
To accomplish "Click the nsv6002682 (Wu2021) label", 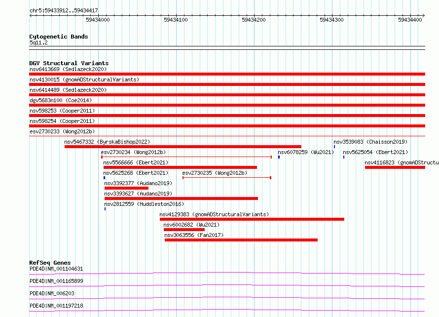I will pos(191,225).
